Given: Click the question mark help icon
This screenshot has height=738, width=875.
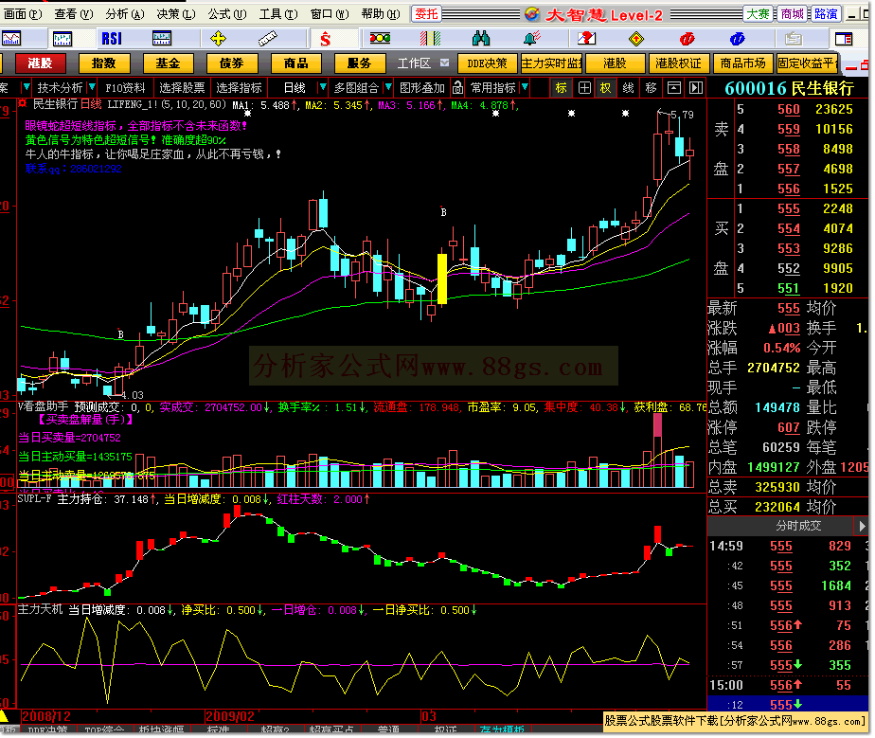Looking at the screenshot, I should (586, 39).
